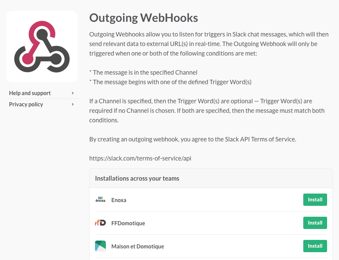Install Outgoing WebHooks for FFDomotique

[315, 223]
